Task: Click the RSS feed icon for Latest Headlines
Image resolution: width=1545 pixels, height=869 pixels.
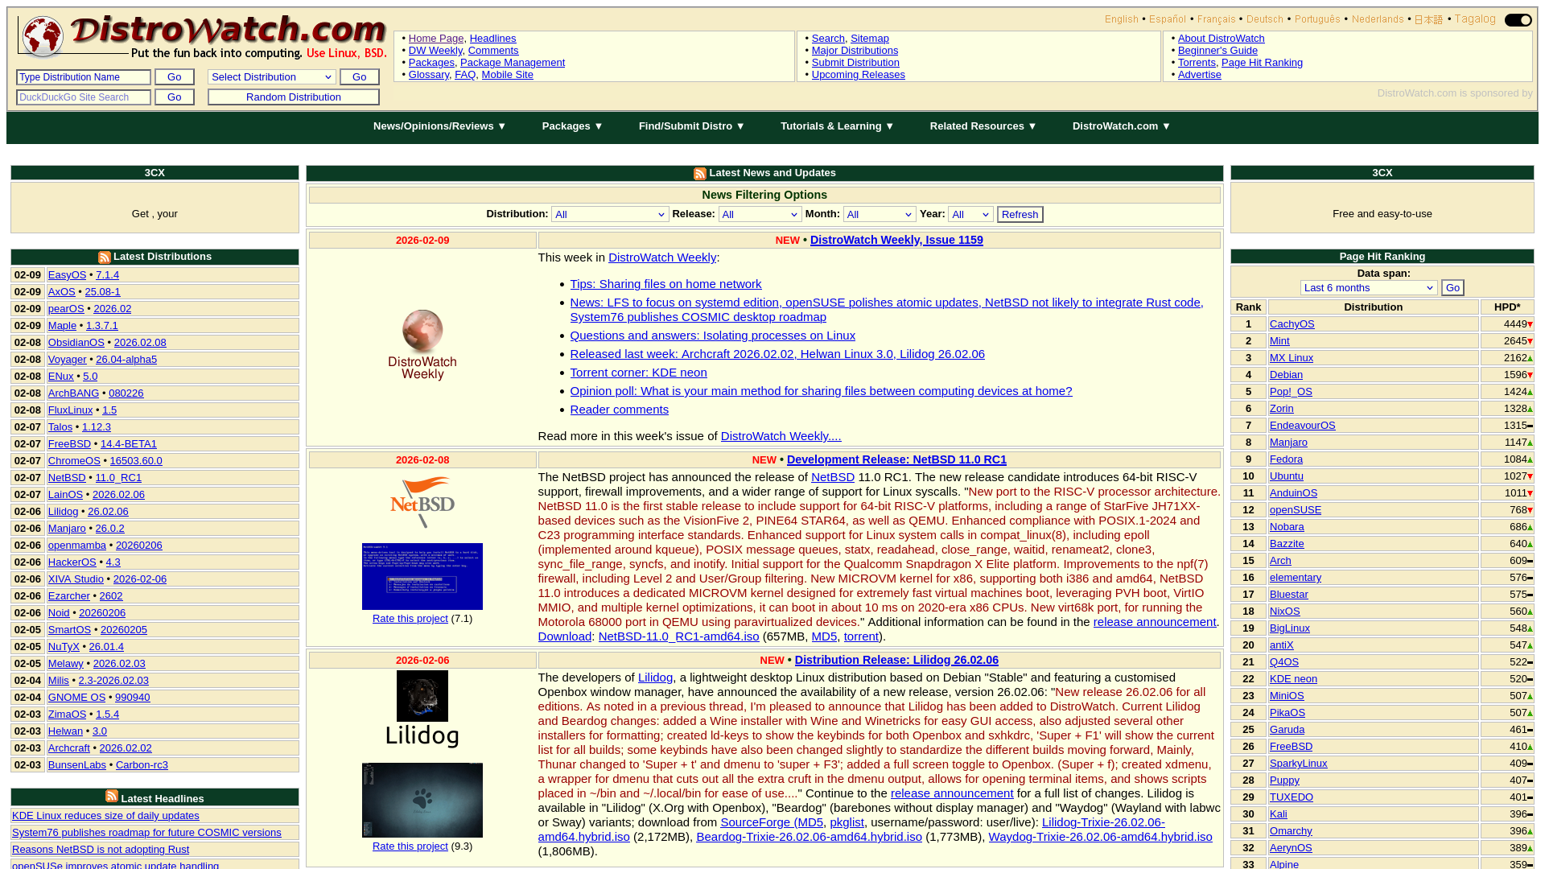Action: [111, 796]
